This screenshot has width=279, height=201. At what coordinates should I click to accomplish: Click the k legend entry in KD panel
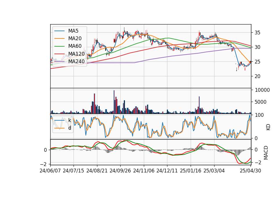tap(63, 120)
